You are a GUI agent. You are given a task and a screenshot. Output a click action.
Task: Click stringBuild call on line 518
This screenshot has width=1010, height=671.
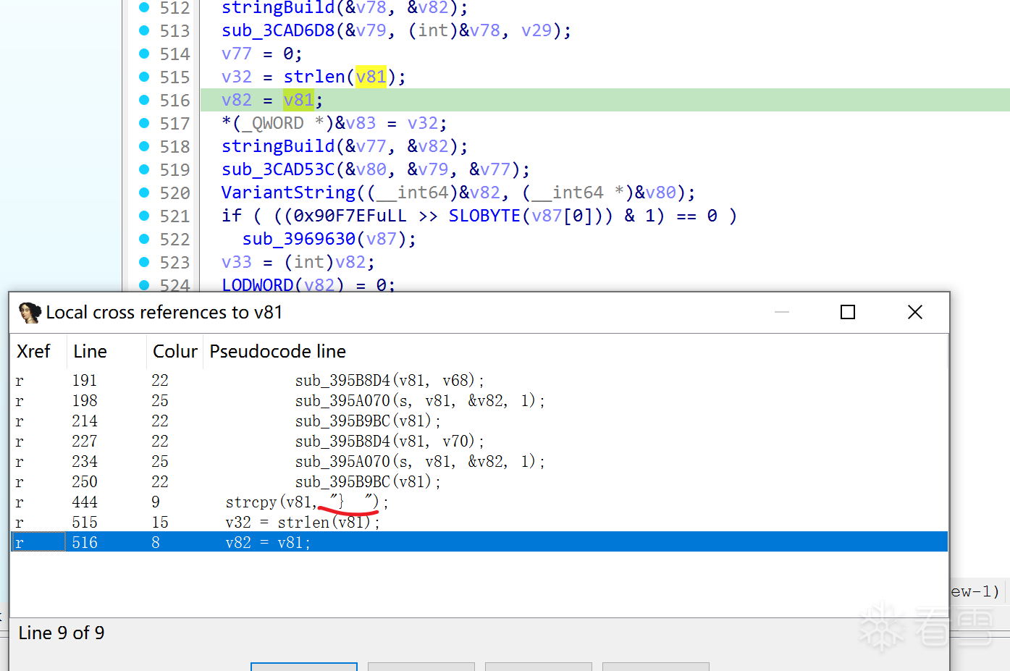click(x=278, y=146)
